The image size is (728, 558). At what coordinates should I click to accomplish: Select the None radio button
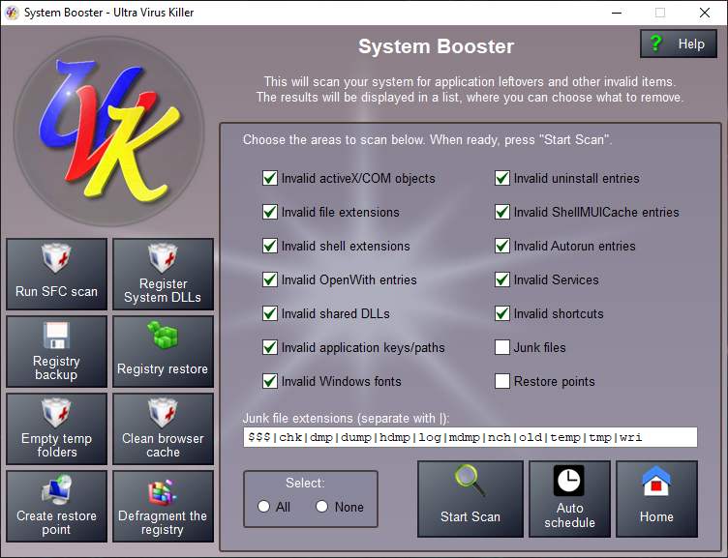click(321, 507)
